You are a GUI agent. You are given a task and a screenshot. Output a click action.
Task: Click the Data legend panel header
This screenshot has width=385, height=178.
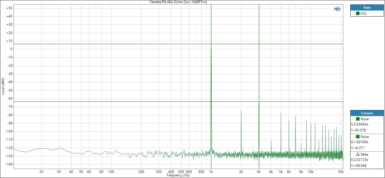(x=367, y=8)
